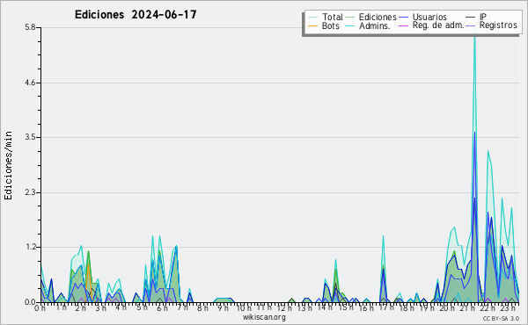
Task: Click the 'Registros' legend label
Action: (x=498, y=25)
